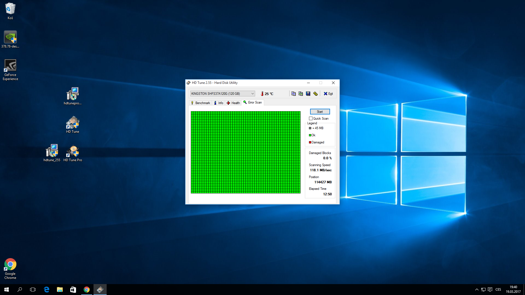Open the taskbar clock and date

click(513, 290)
